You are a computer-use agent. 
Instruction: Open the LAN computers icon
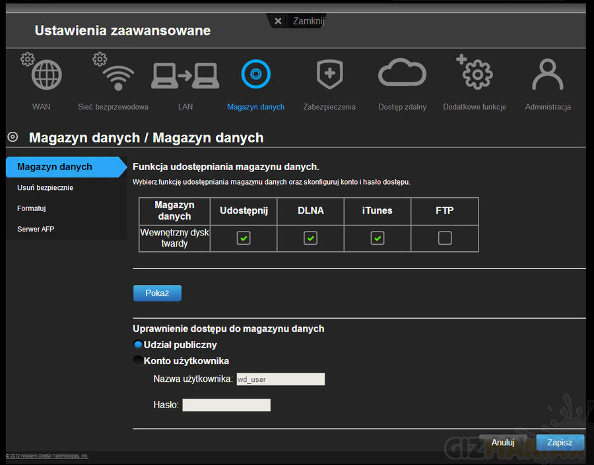[x=185, y=75]
